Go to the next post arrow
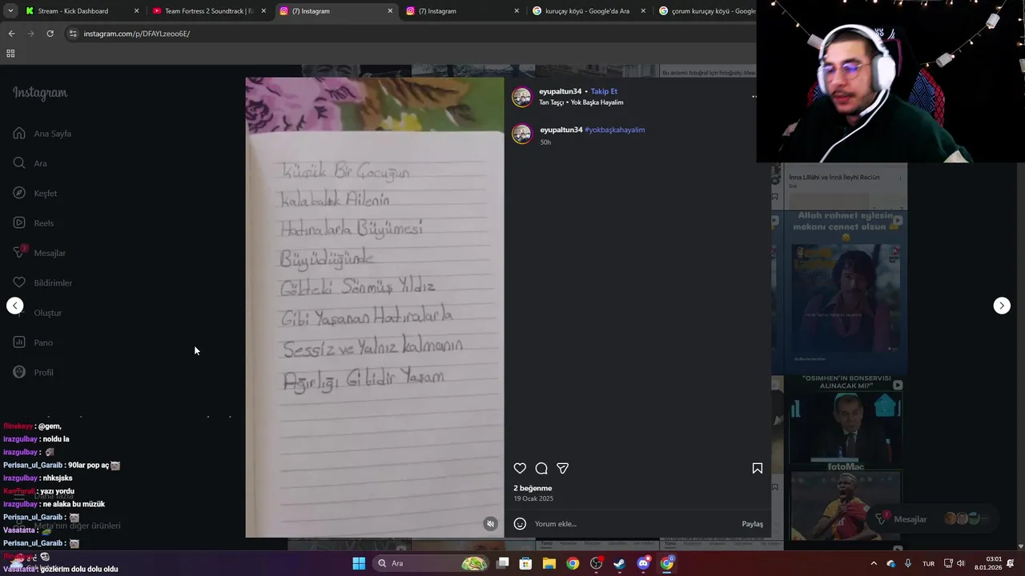 coord(1002,306)
